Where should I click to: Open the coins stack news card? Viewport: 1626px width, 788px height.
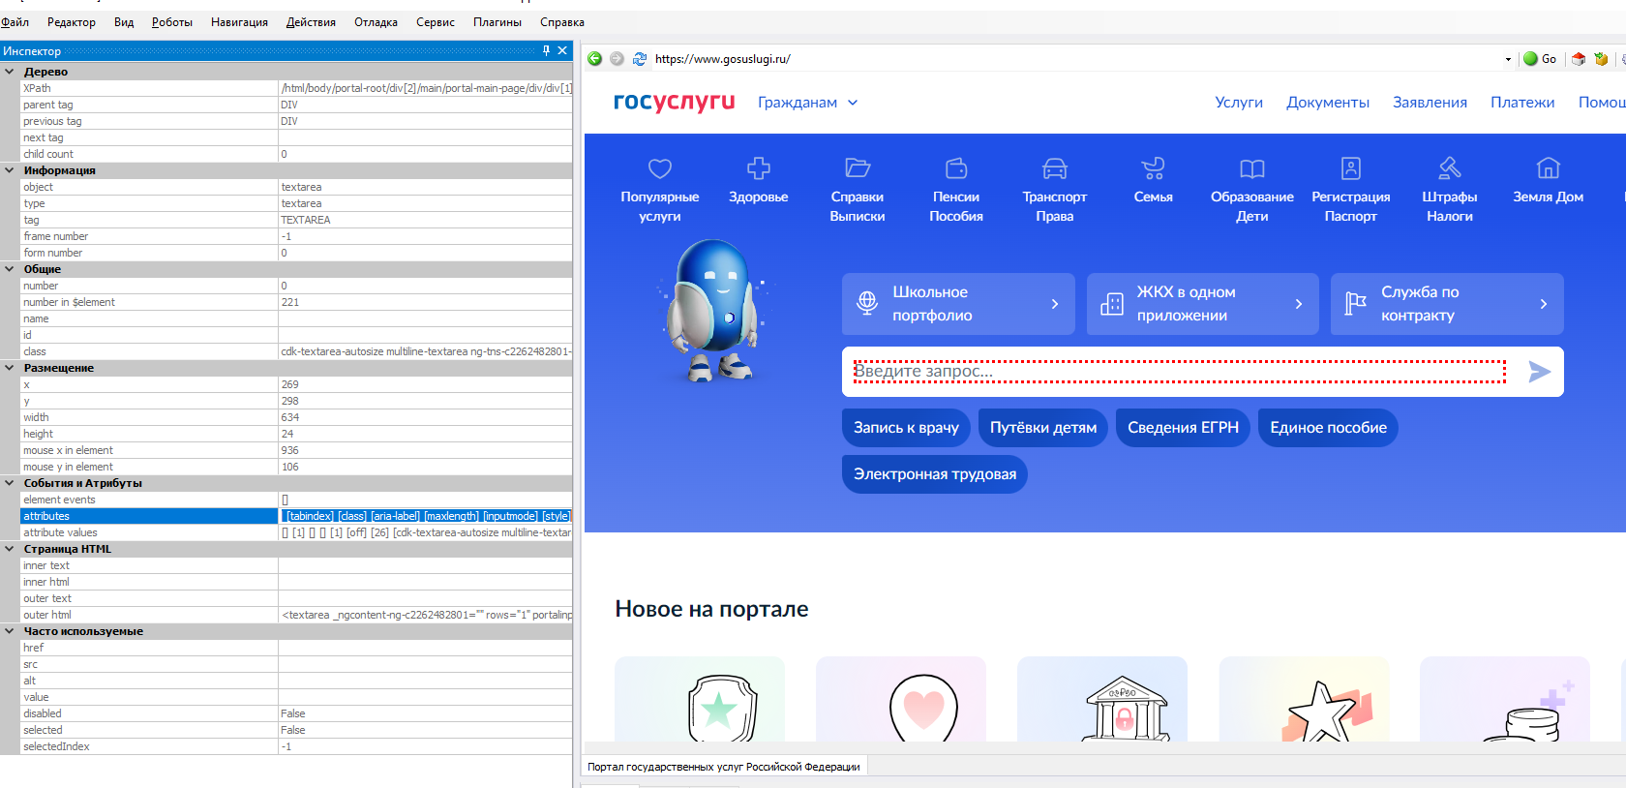pos(1505,699)
